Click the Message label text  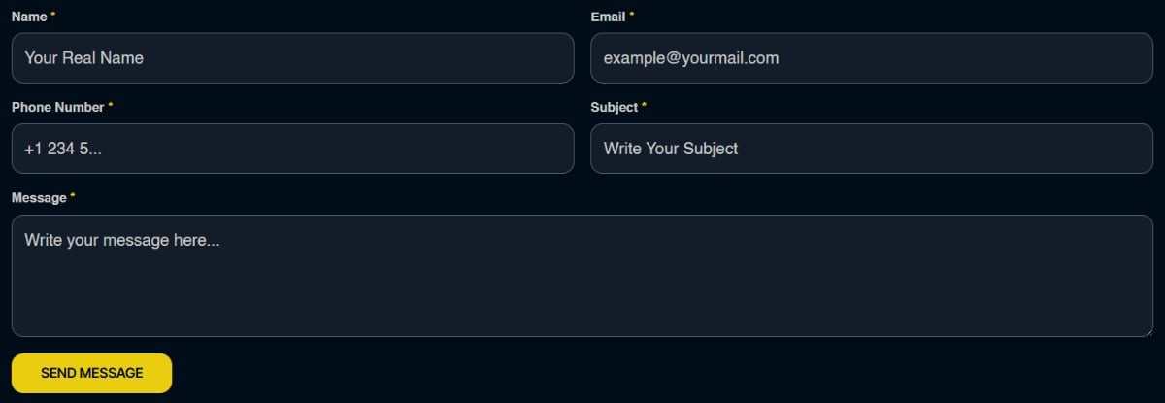pos(39,197)
